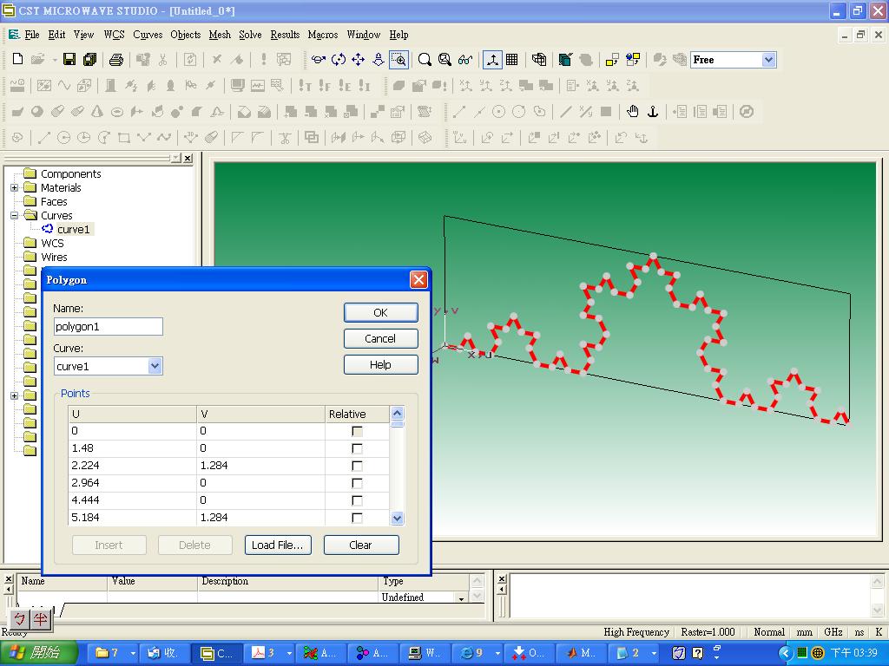Click Cancel in Polygon dialog

380,339
